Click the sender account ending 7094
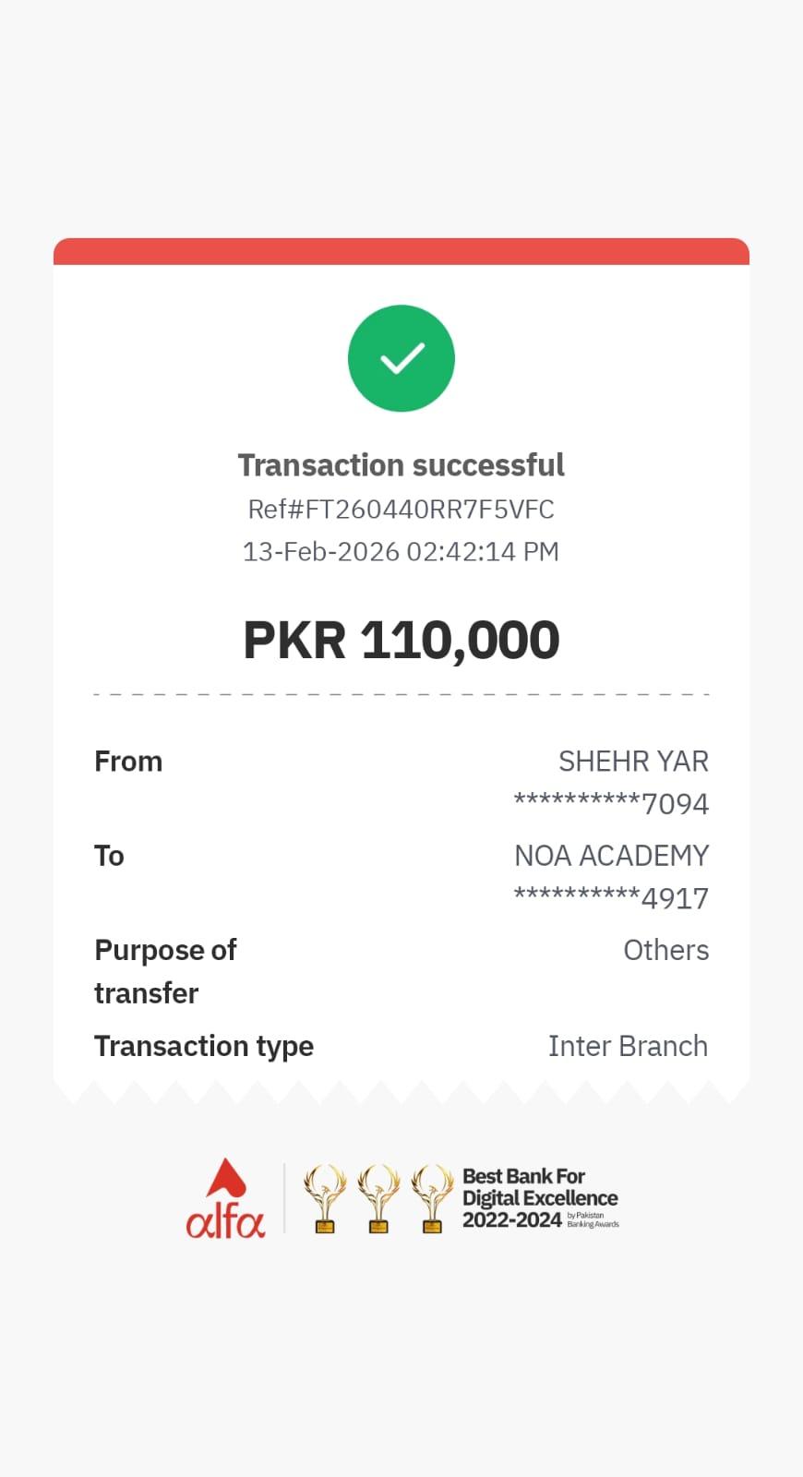803x1477 pixels. (611, 804)
